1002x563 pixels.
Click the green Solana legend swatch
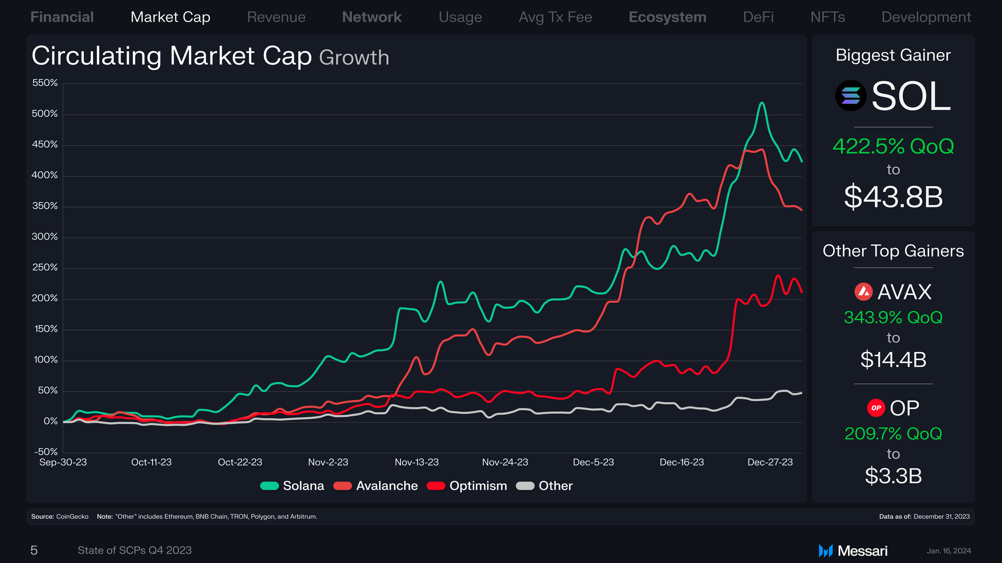[x=269, y=486]
